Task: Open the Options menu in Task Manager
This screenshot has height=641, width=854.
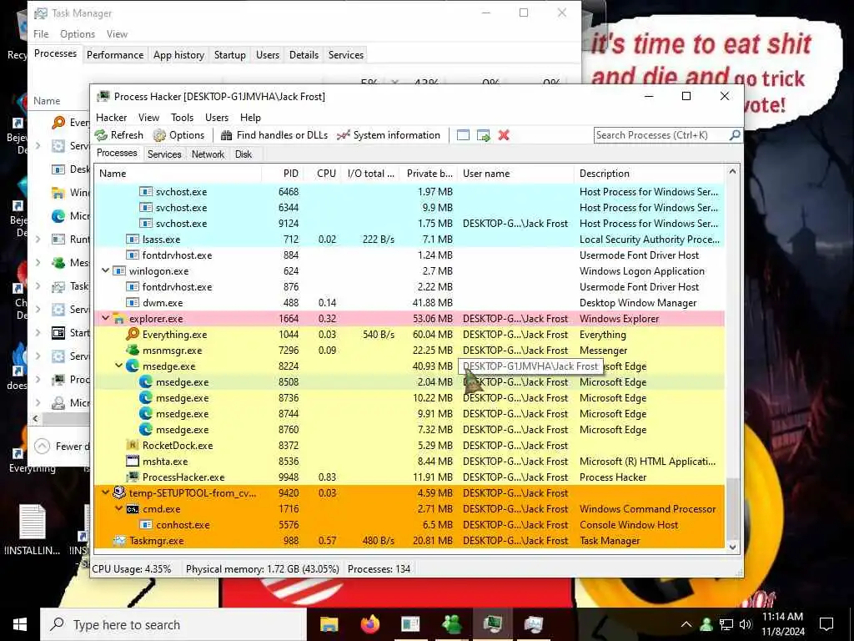Action: click(78, 33)
